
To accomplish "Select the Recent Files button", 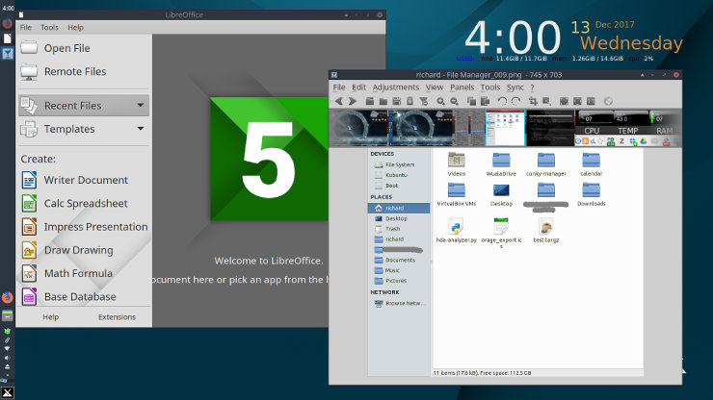I will pyautogui.click(x=84, y=106).
